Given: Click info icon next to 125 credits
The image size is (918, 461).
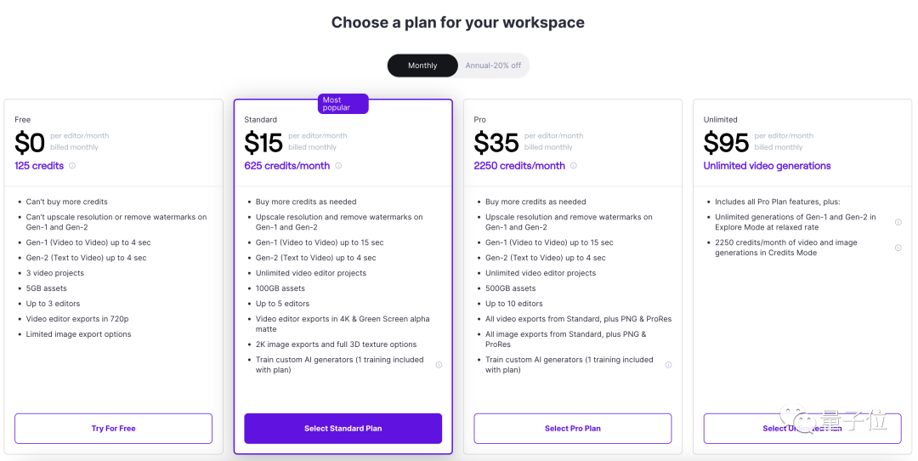Looking at the screenshot, I should click(72, 166).
